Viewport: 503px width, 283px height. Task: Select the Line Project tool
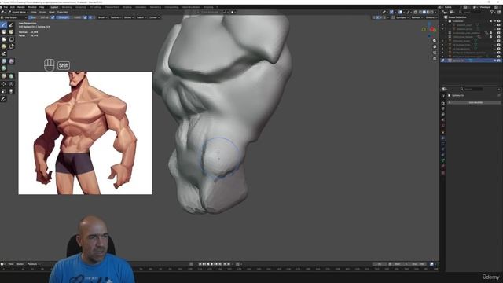pyautogui.click(x=3, y=54)
